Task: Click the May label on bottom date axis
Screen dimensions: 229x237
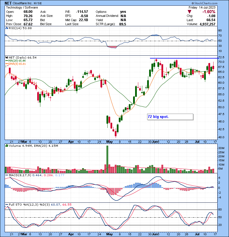Action: coord(109,234)
